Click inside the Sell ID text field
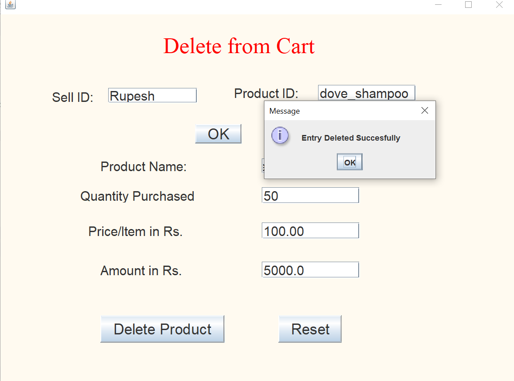This screenshot has width=514, height=381. pos(152,95)
